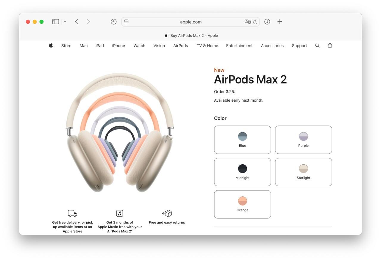
Task: Select the Blue color option
Action: 242,140
